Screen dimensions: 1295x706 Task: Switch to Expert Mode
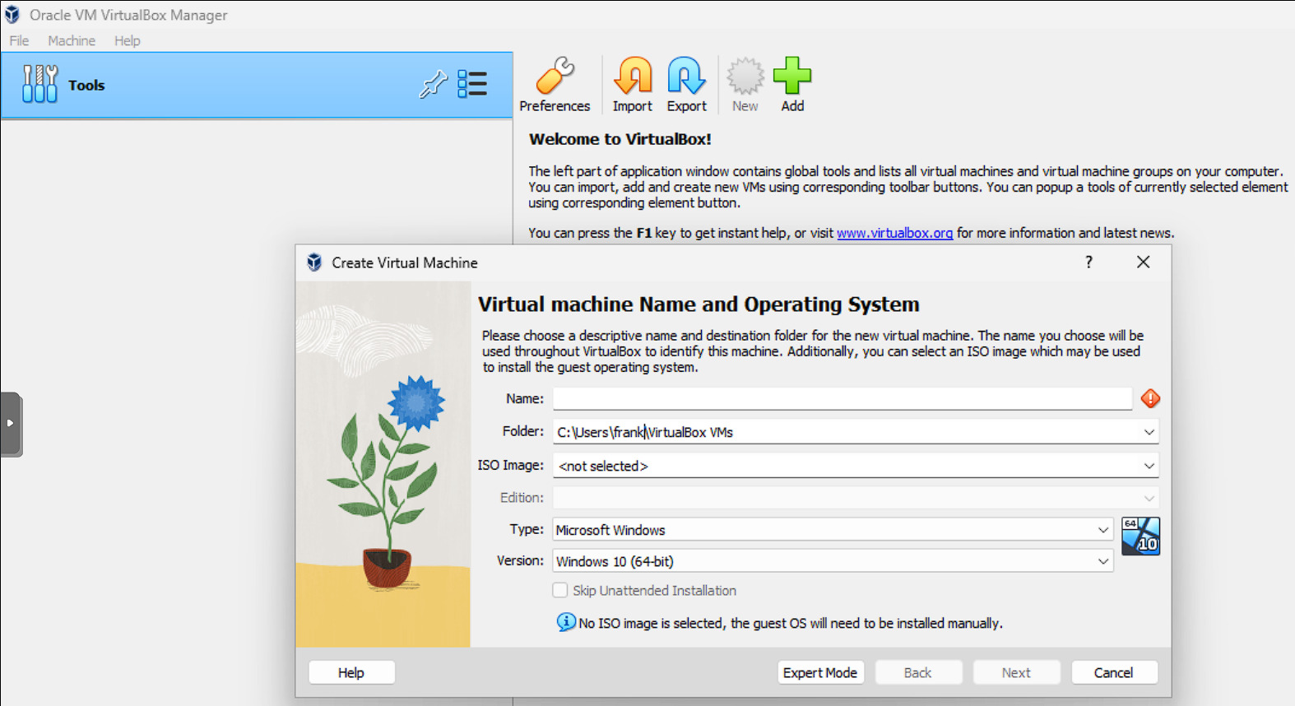820,672
